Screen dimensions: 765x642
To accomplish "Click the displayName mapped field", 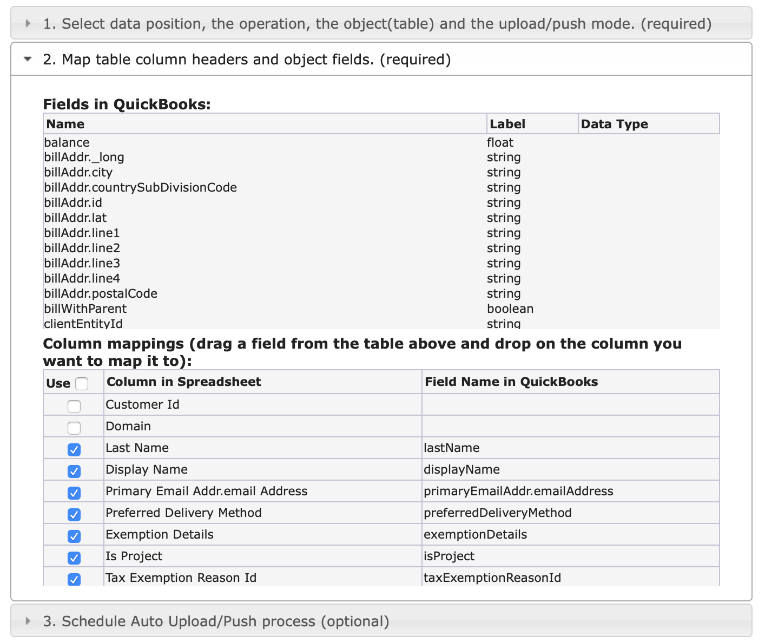I will click(x=571, y=469).
